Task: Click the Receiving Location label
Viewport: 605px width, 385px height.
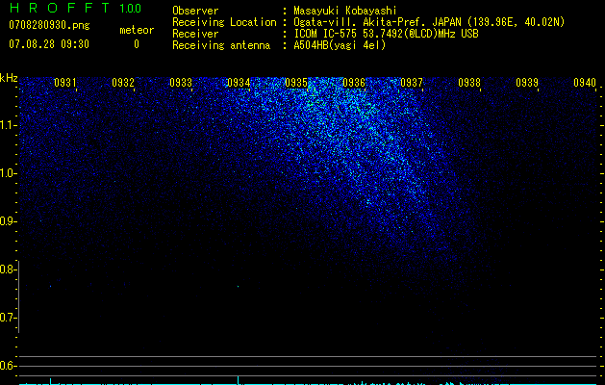Action: click(x=224, y=22)
